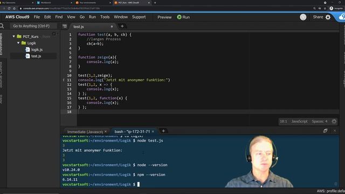Close the Immediate (Javascript) tab
The width and height of the screenshot is (345, 194).
point(106,131)
